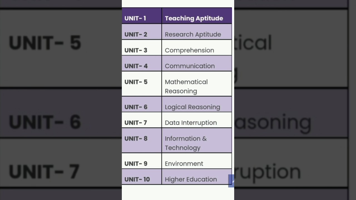Select the Higher Education cell
The image size is (356, 200).
(x=191, y=179)
